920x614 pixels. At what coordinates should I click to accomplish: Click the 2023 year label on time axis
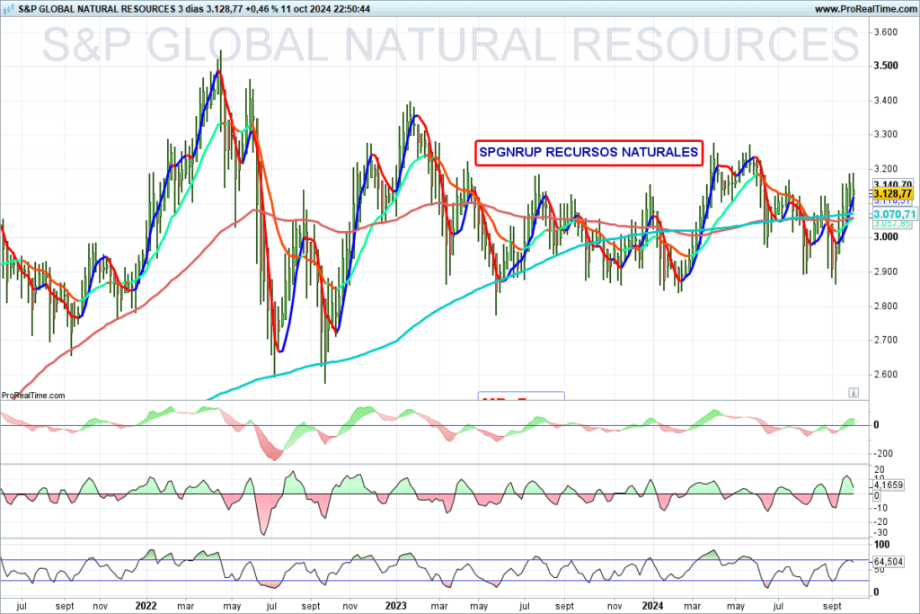click(x=395, y=606)
